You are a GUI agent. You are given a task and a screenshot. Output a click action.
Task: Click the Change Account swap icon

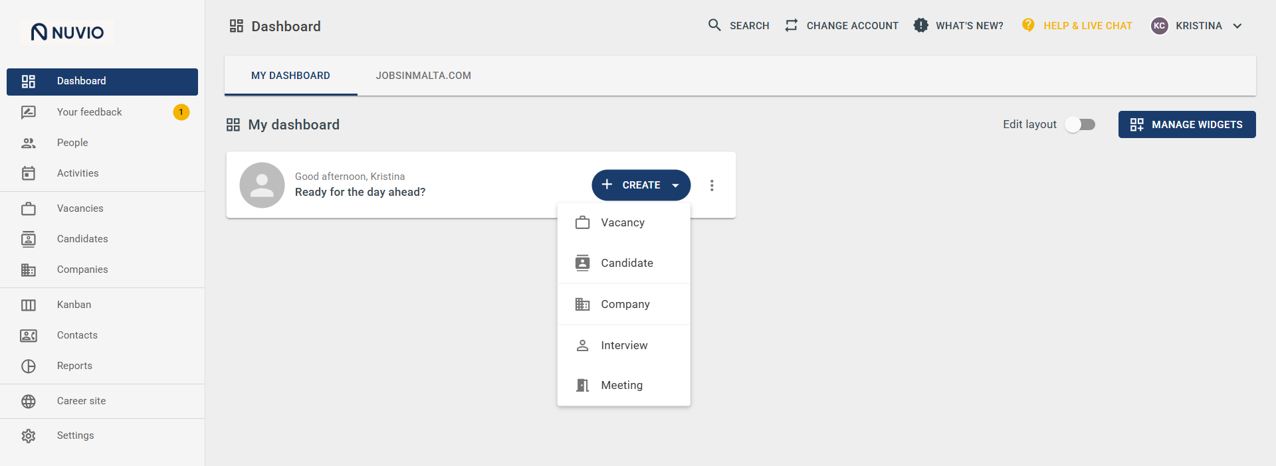coord(791,25)
